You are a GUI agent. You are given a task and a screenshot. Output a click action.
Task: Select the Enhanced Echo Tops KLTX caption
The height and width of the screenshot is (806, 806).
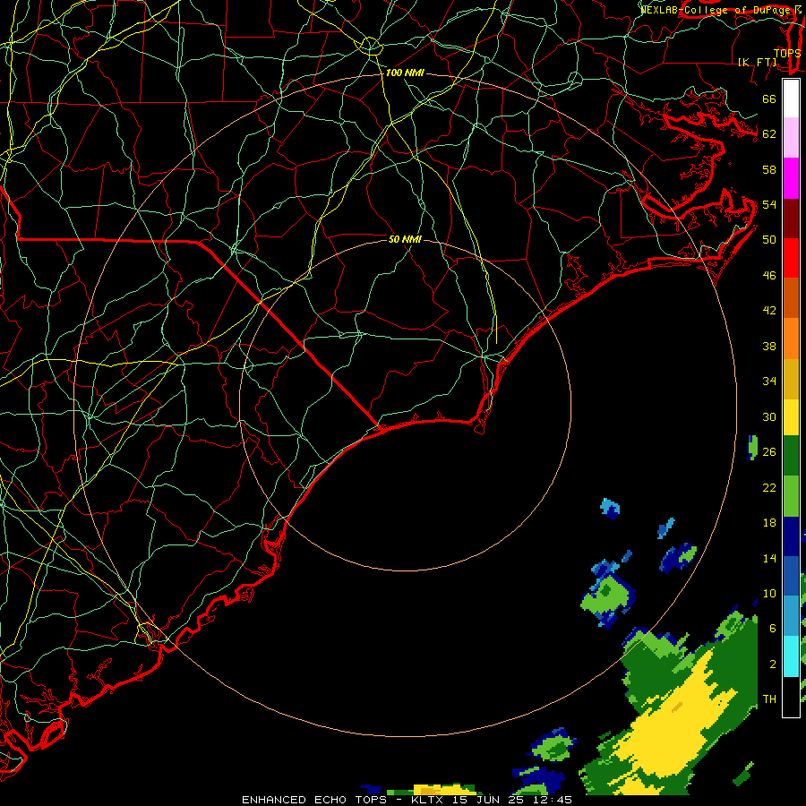click(407, 800)
